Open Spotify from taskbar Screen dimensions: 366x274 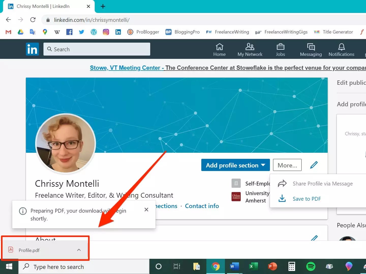311,266
